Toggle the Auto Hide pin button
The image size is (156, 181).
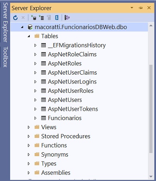click(x=140, y=8)
